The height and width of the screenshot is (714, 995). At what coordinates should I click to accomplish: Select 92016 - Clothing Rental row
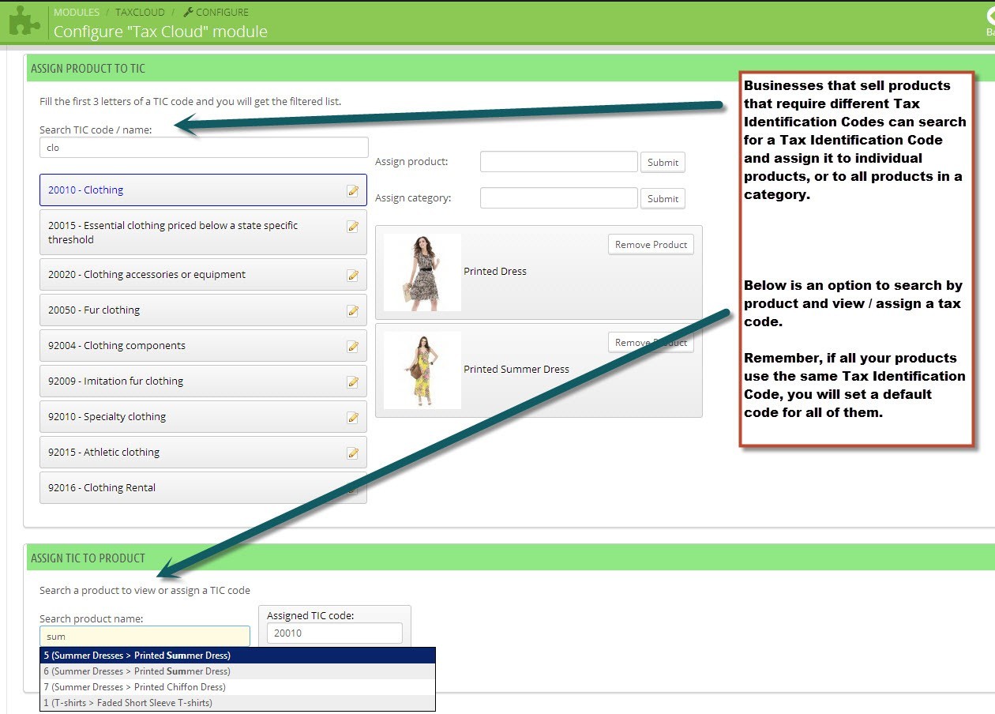click(203, 488)
